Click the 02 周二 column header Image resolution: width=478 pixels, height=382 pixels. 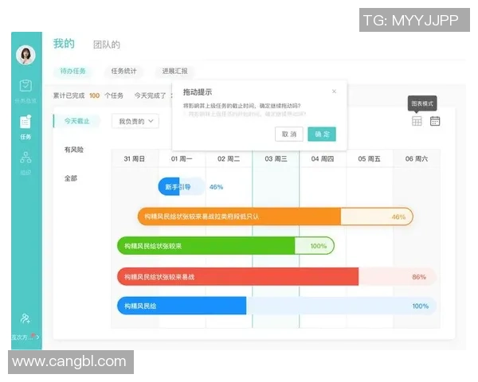coord(229,158)
